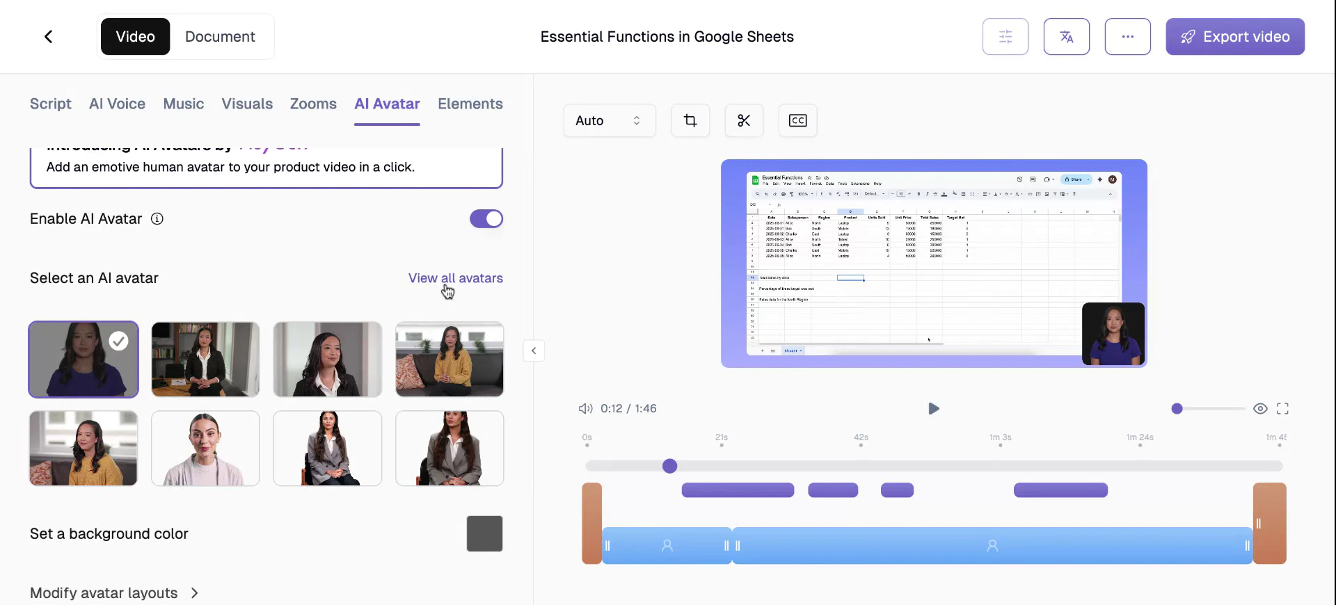
Task: Select avatar in black blazer close-up
Action: click(x=328, y=360)
